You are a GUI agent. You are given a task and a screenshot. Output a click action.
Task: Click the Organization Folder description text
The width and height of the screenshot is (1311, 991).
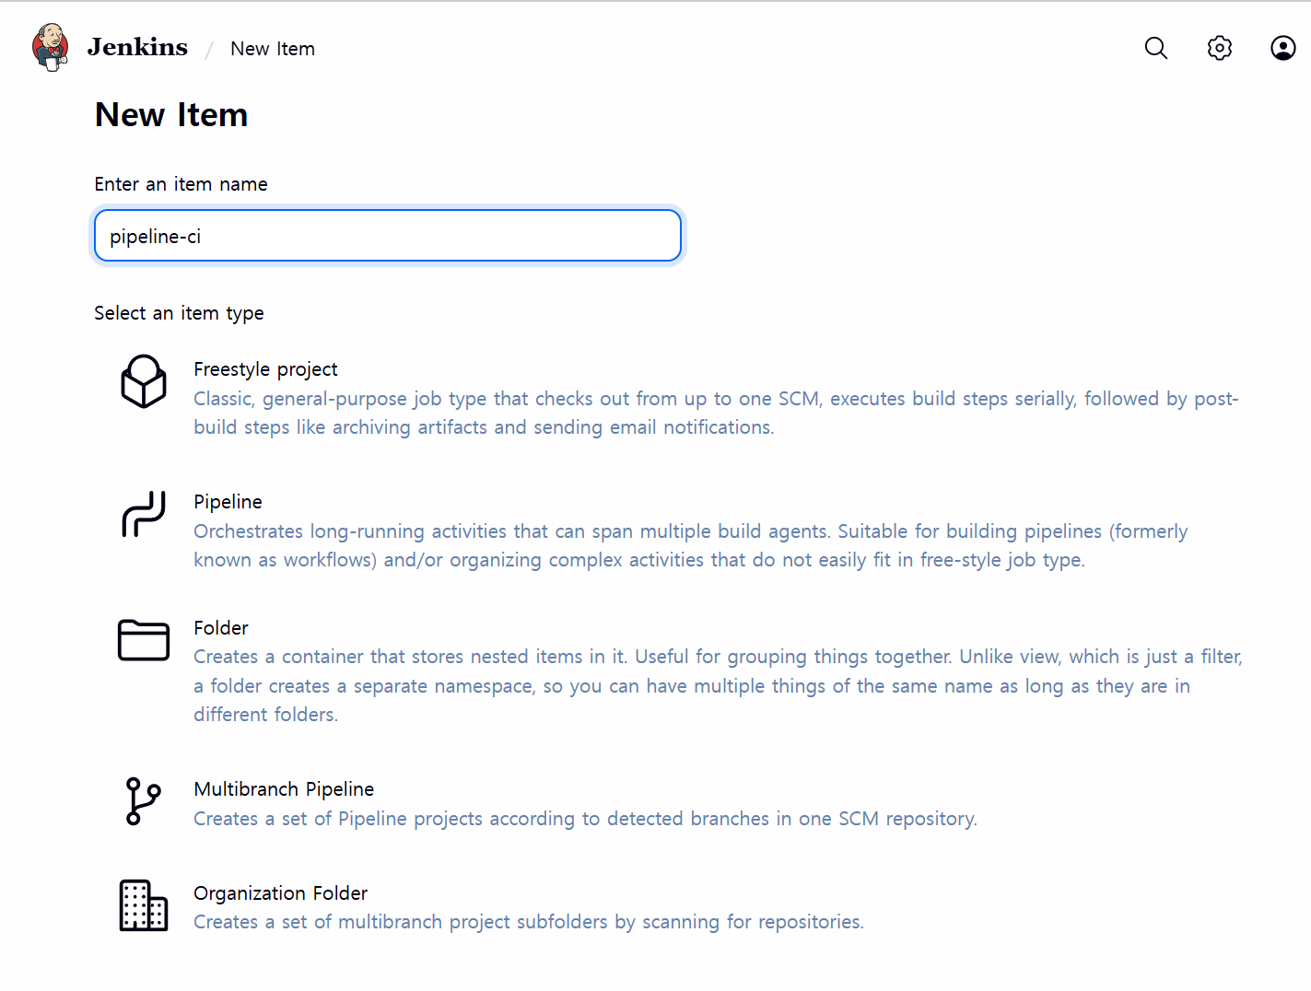[529, 922]
